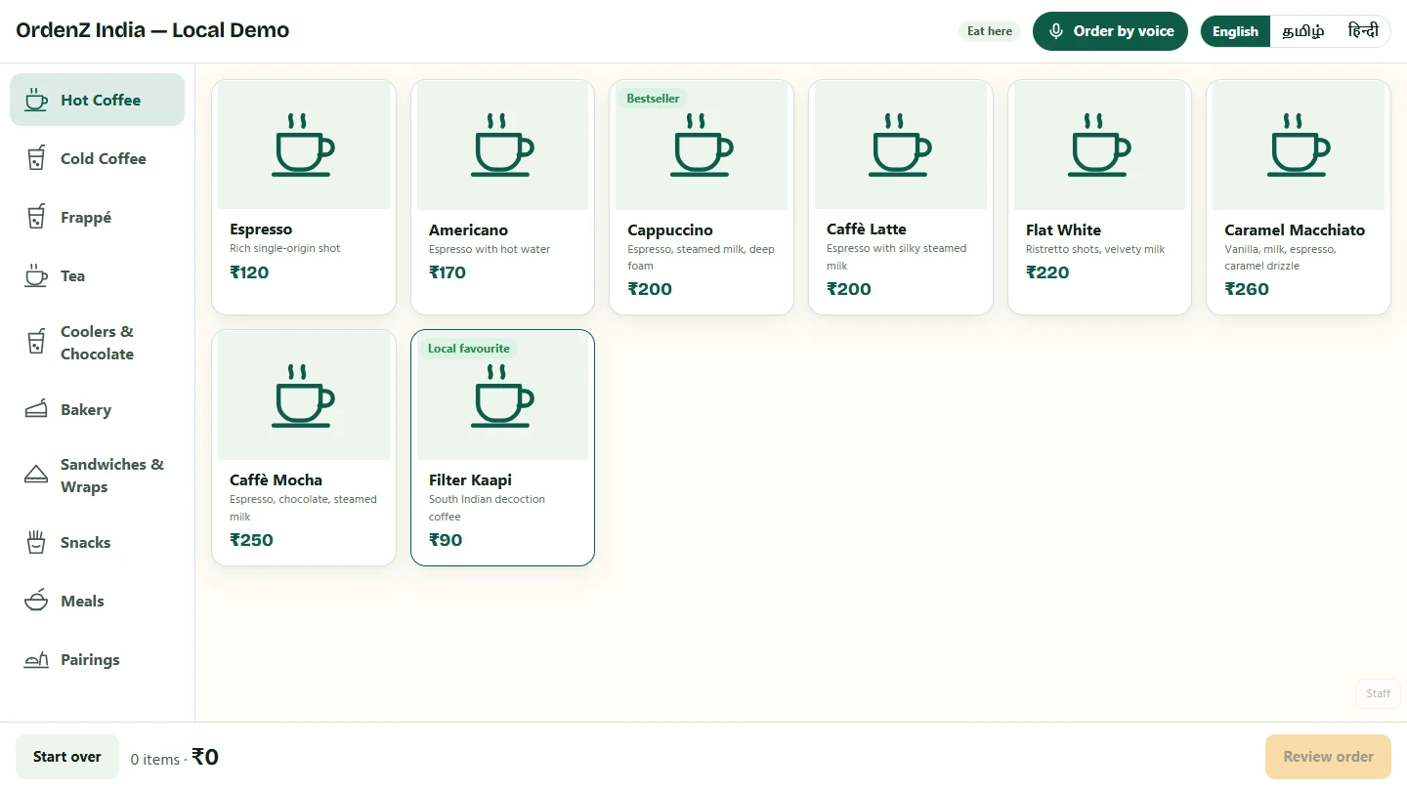Image resolution: width=1407 pixels, height=791 pixels.
Task: Select the Caffè Mocha item name
Action: 276,479
